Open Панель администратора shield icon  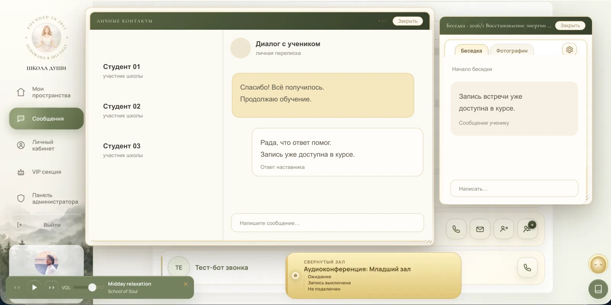point(21,198)
